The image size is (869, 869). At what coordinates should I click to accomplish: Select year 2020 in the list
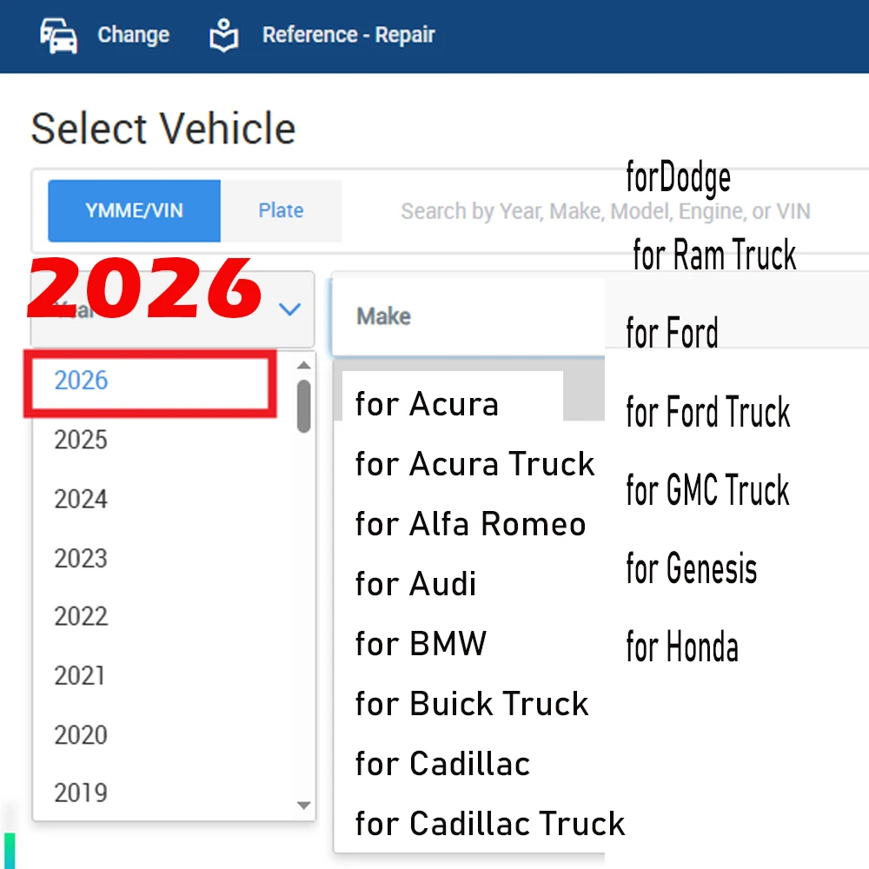[81, 735]
